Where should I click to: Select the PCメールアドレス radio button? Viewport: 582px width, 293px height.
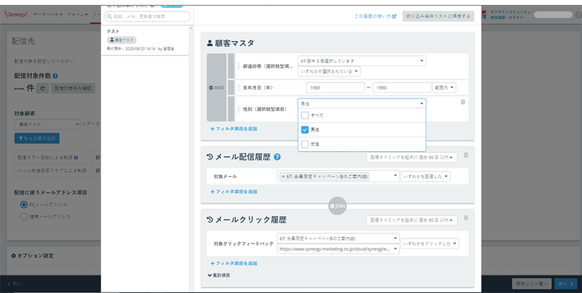click(24, 204)
